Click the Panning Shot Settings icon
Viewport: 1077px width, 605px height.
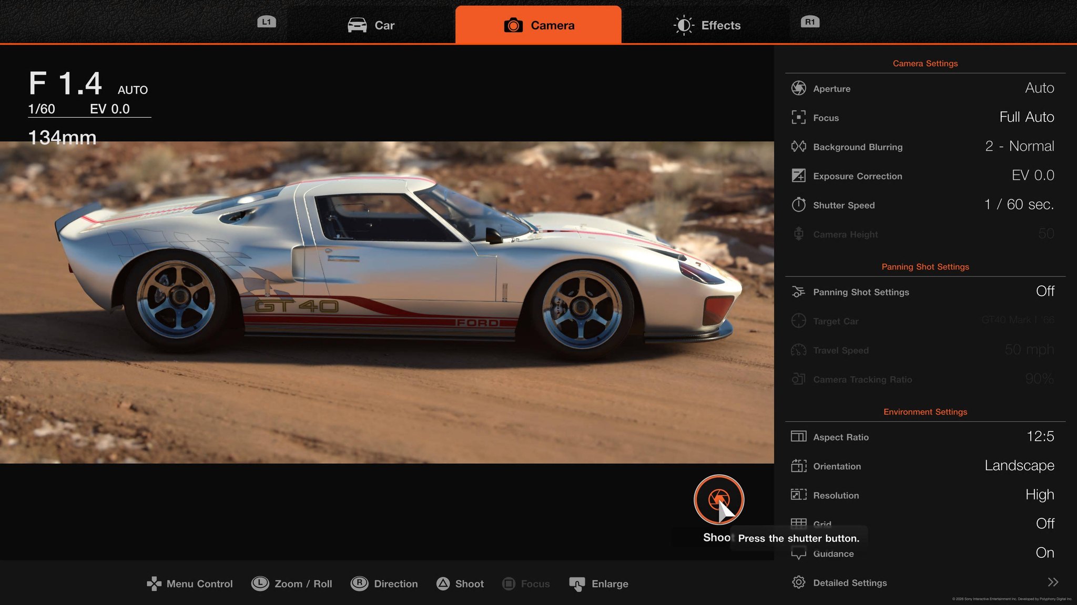pyautogui.click(x=798, y=291)
